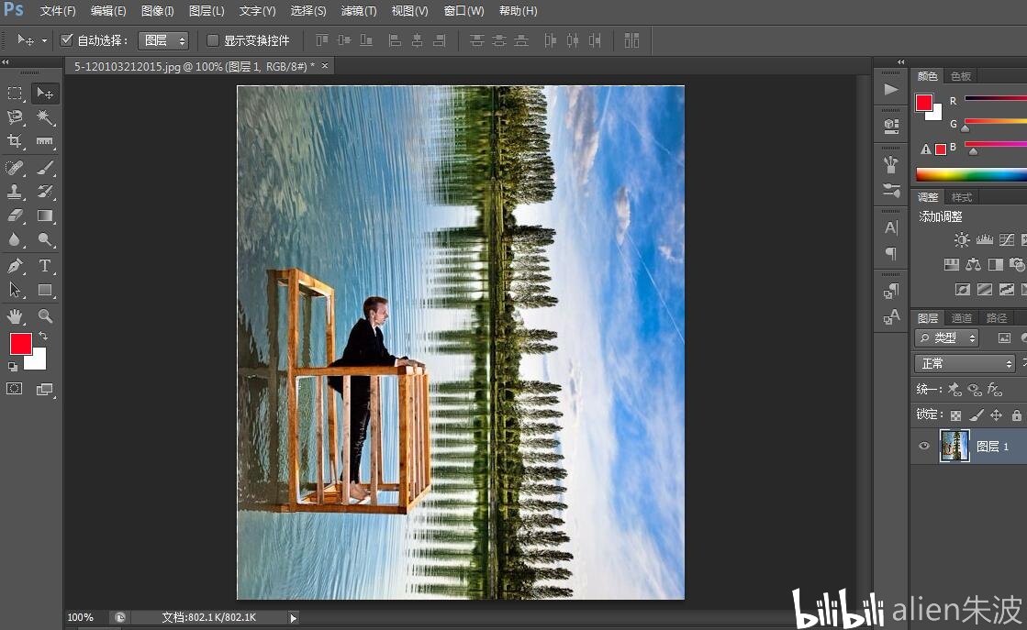Open the 图像(I) menu
The image size is (1027, 630).
[x=157, y=11]
